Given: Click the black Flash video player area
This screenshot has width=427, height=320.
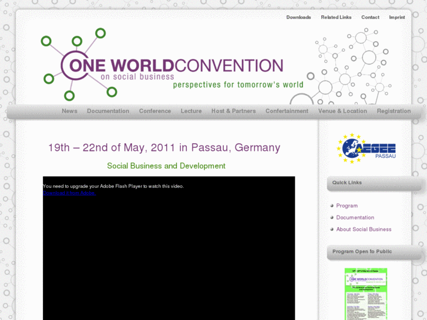Looking at the screenshot, I should [169, 248].
